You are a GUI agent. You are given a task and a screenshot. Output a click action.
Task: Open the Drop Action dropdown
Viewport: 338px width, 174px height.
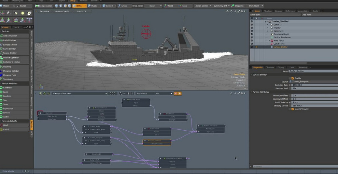click(153, 6)
